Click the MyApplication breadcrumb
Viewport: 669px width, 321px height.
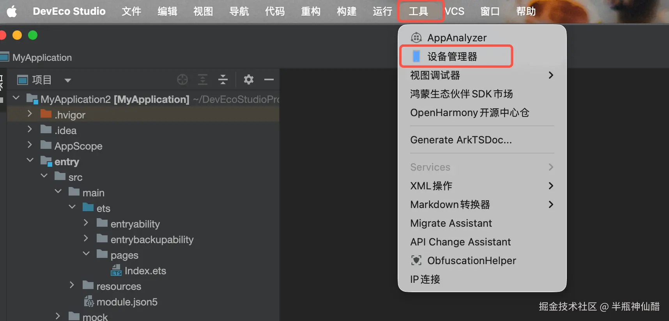(x=42, y=58)
